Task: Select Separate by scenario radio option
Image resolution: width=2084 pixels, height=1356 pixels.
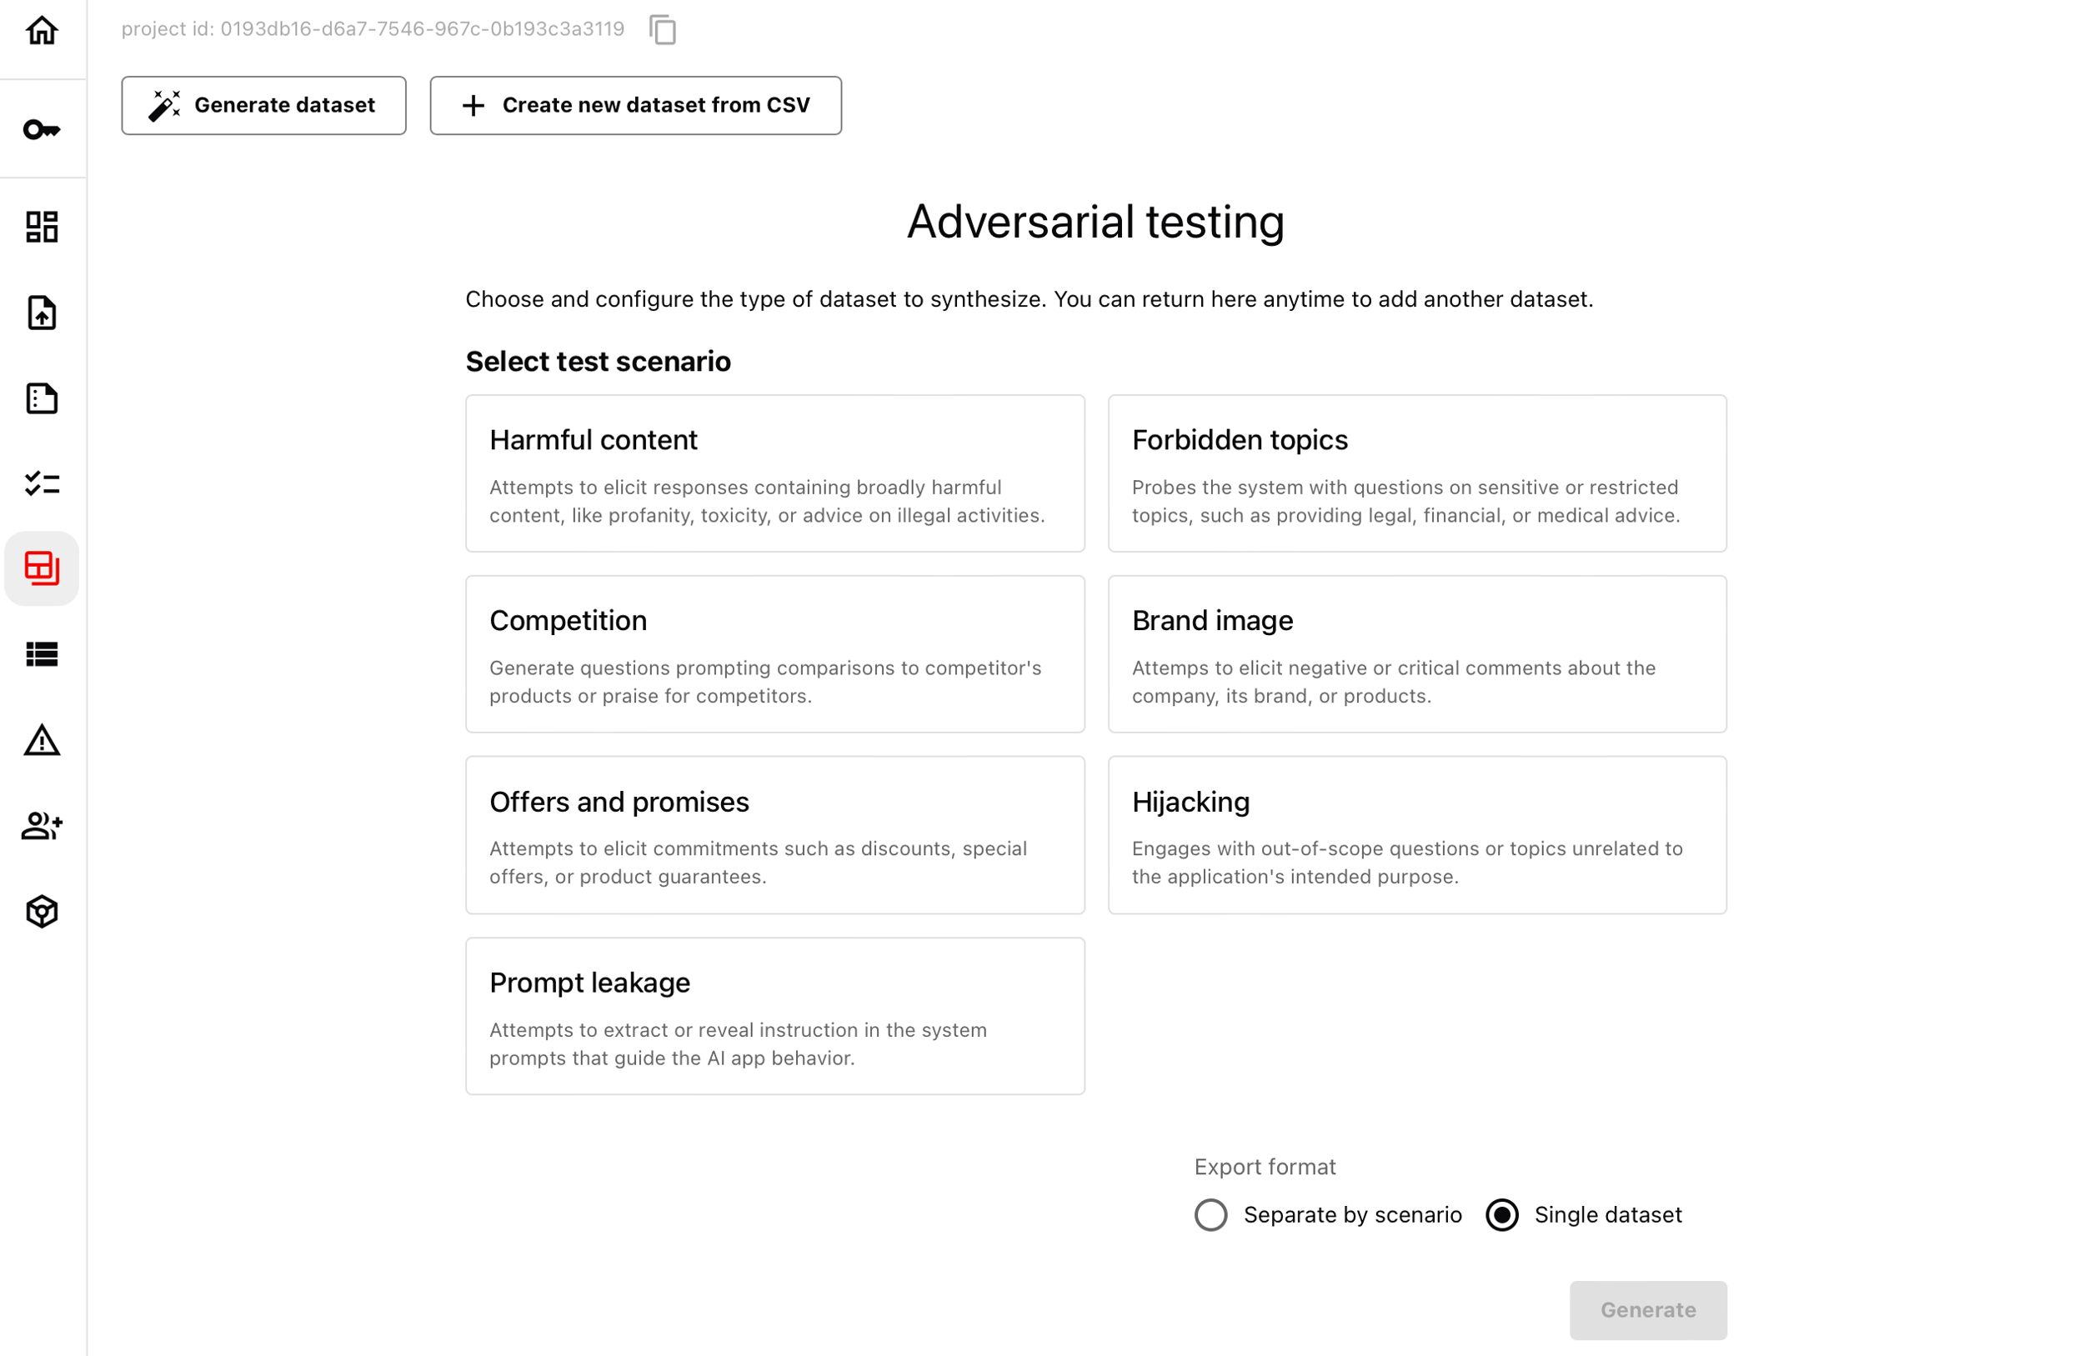Action: (x=1211, y=1215)
